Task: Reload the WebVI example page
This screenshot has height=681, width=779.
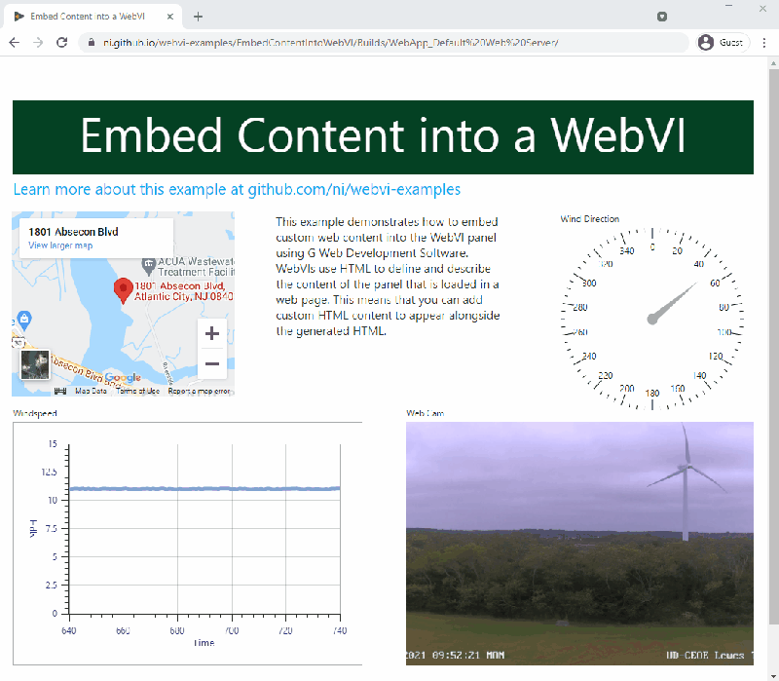Action: pos(61,42)
